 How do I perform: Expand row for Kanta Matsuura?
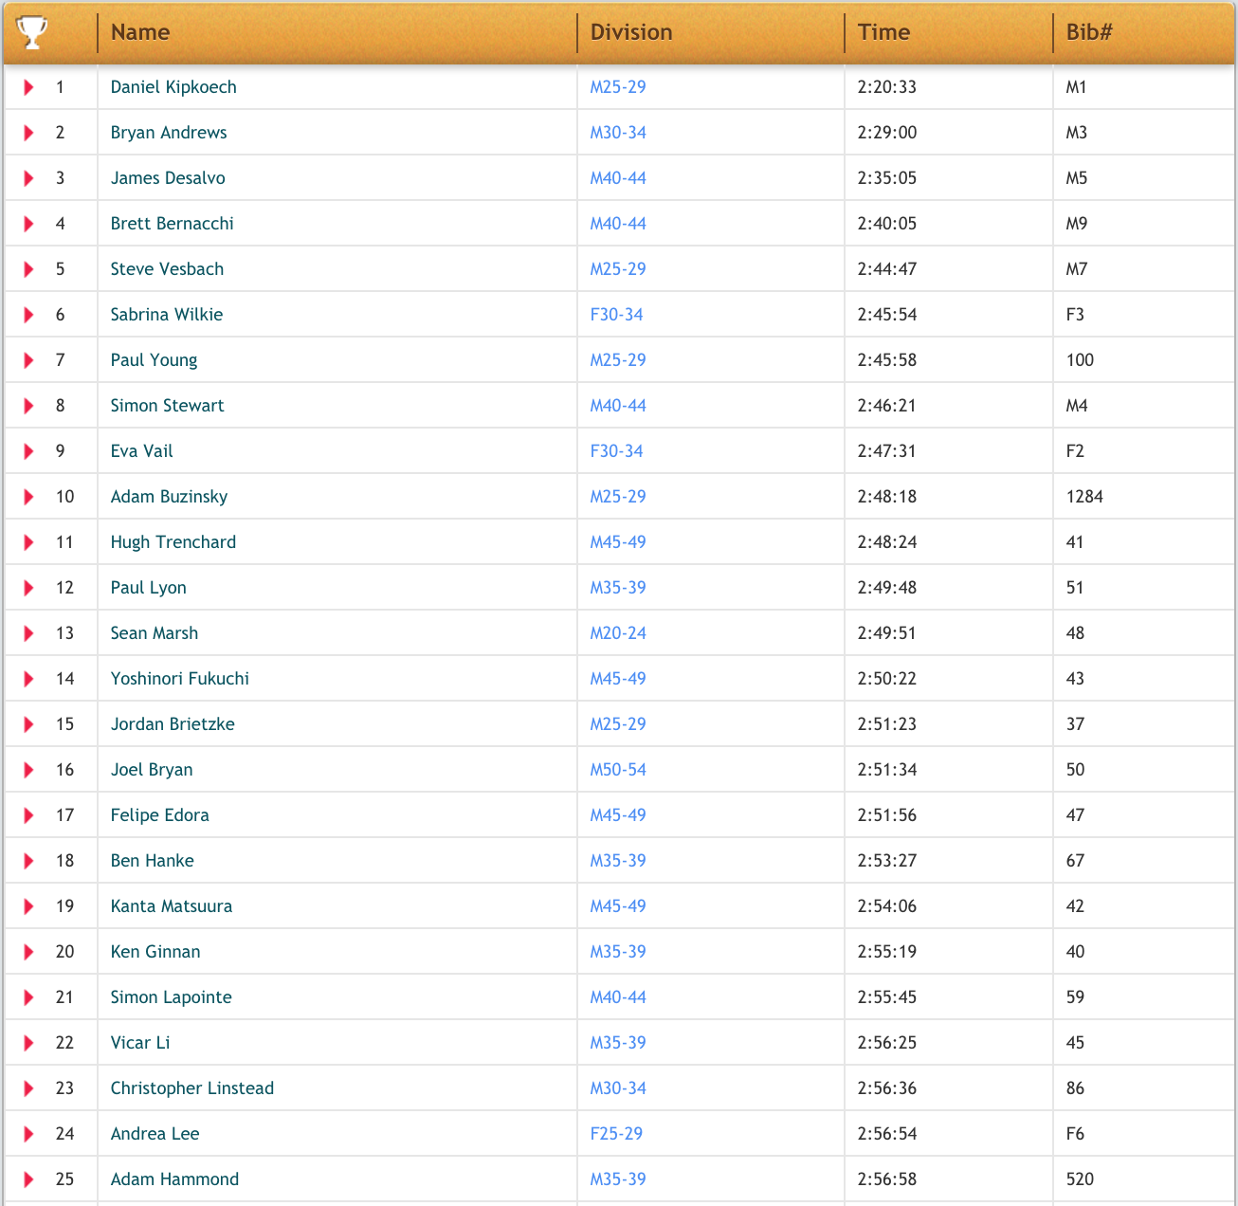(29, 906)
